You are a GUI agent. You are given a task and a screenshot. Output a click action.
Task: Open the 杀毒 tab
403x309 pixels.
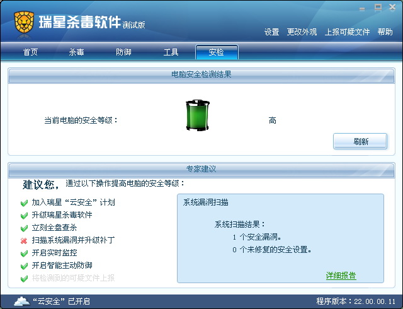[x=76, y=52]
